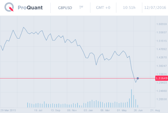Click the tallest volume bar near 26. Jun
The width and height of the screenshot is (168, 113).
tap(131, 98)
